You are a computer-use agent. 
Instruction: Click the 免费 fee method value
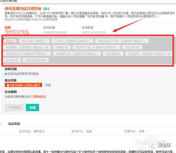141,131
